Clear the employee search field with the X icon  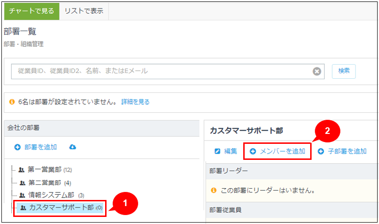pos(317,71)
